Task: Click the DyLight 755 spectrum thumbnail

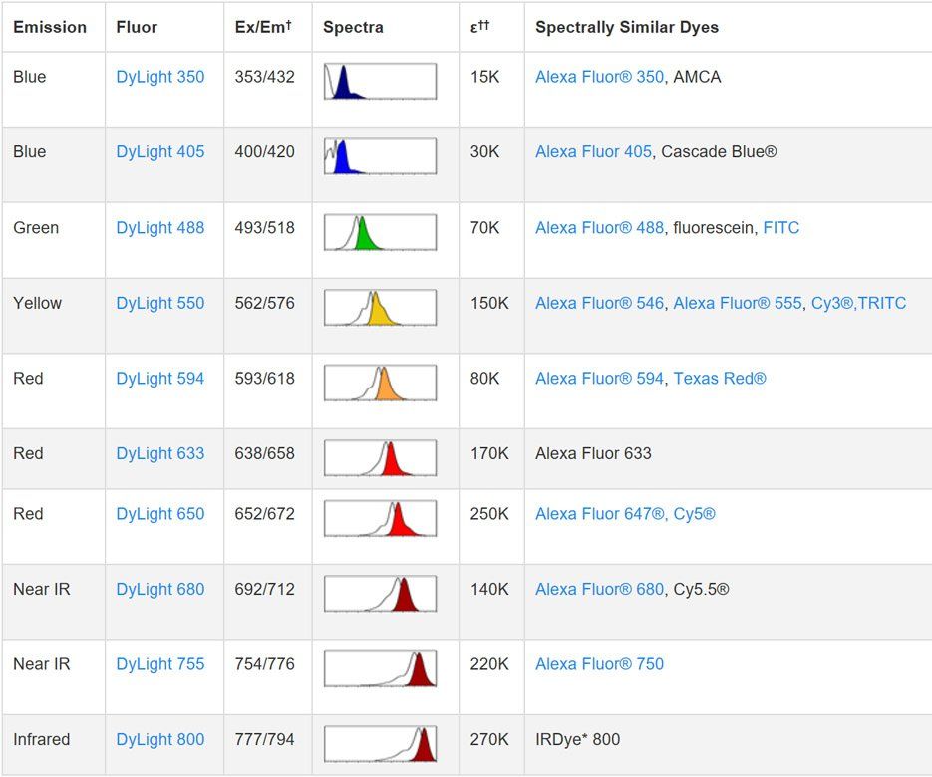Action: coord(380,668)
